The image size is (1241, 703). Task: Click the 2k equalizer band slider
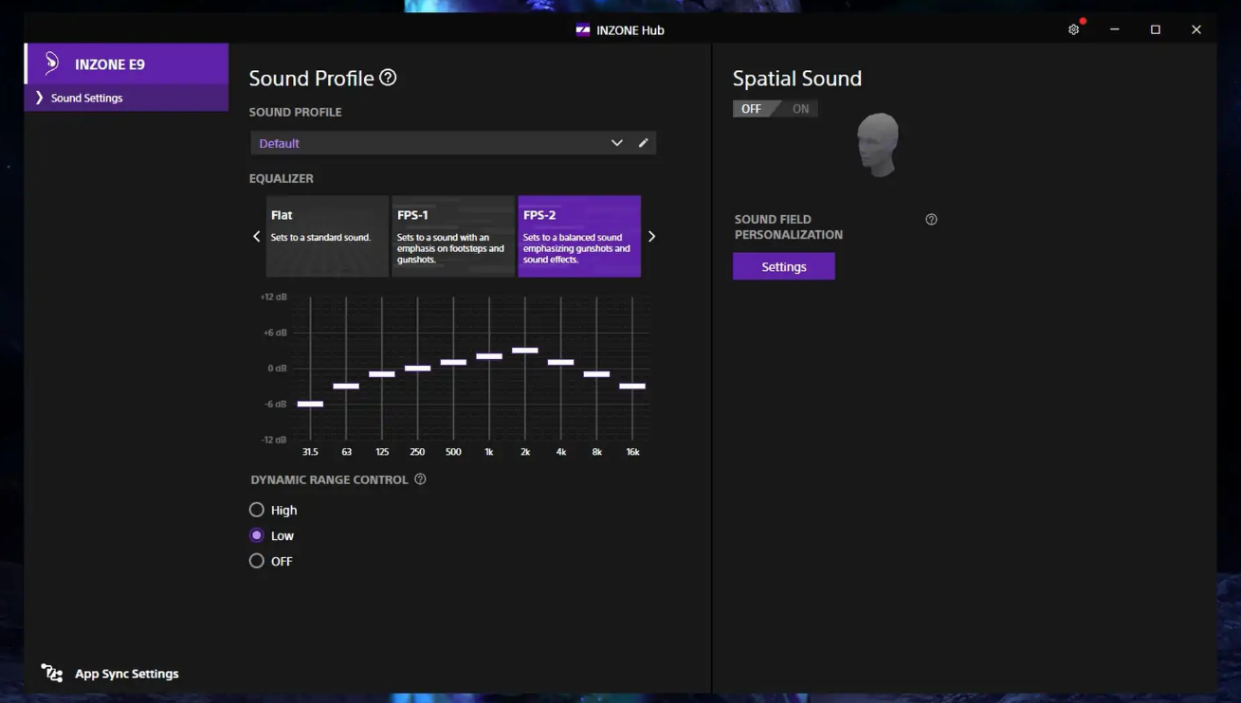525,351
